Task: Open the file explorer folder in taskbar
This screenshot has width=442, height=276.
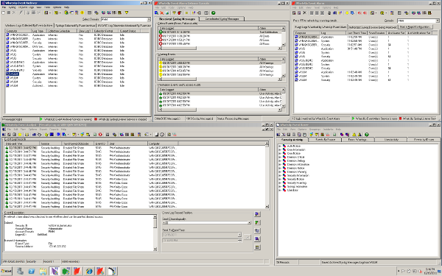Action: [43, 271]
